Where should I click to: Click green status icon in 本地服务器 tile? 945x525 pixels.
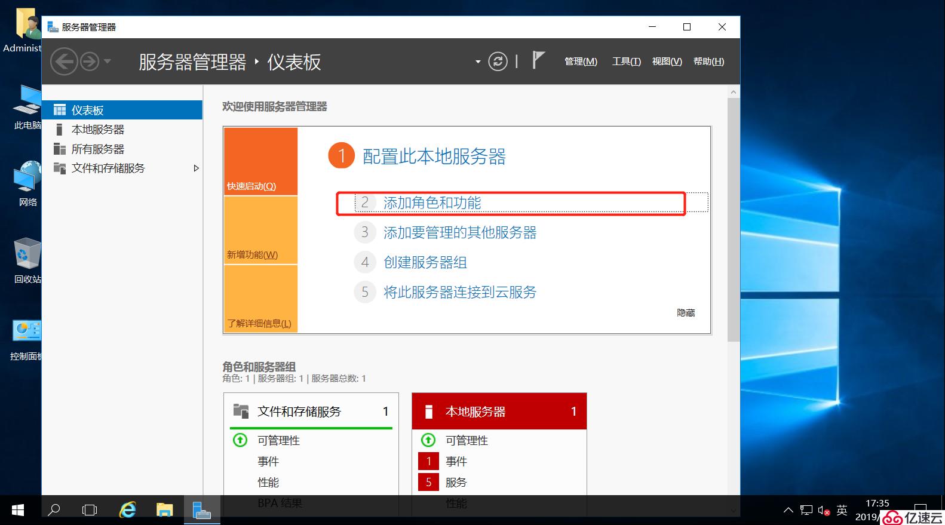point(428,440)
